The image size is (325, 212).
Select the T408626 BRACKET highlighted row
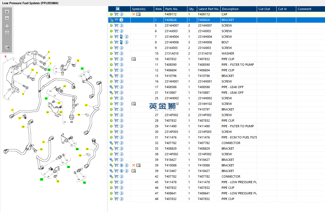216,20
